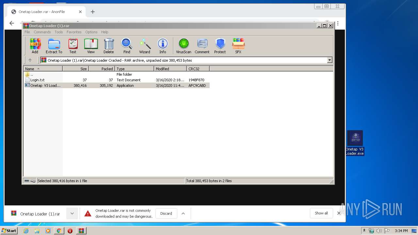Open the Tools menu
Viewport: 418px width, 235px height.
pyautogui.click(x=59, y=32)
